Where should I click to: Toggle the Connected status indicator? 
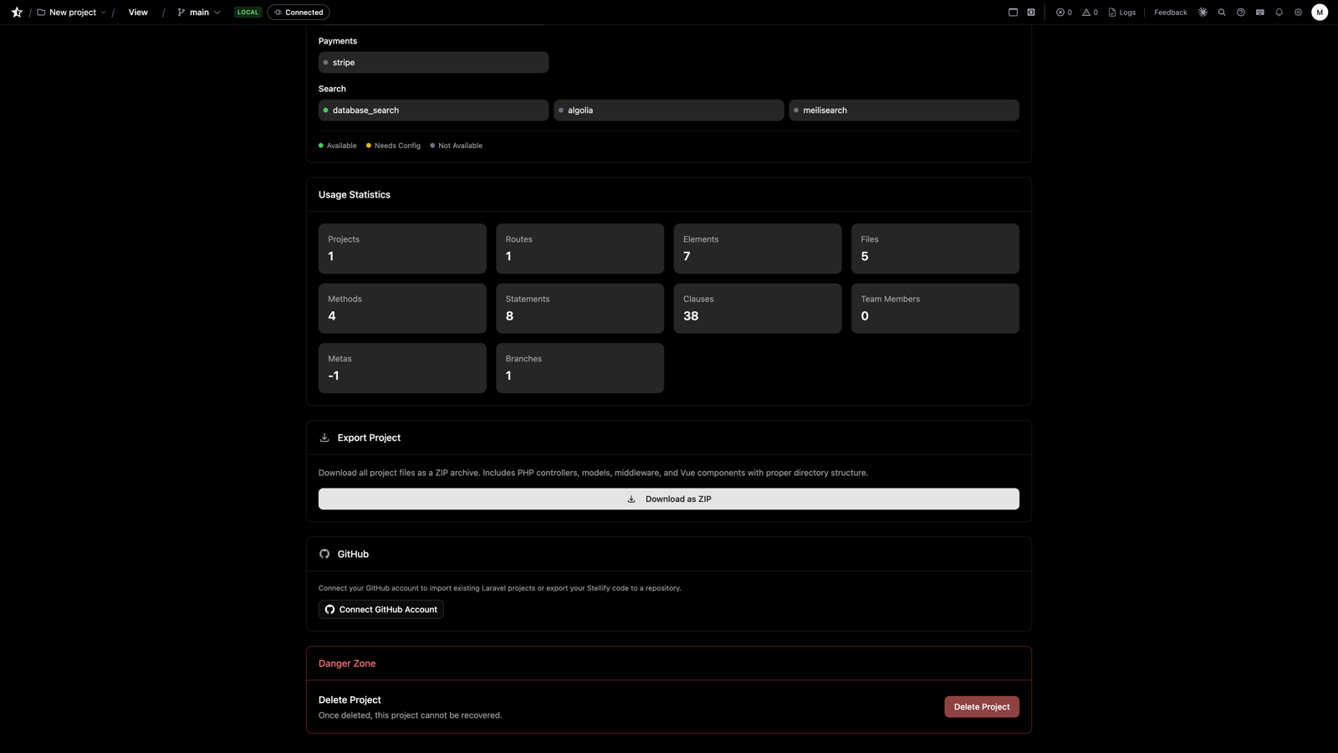coord(299,12)
